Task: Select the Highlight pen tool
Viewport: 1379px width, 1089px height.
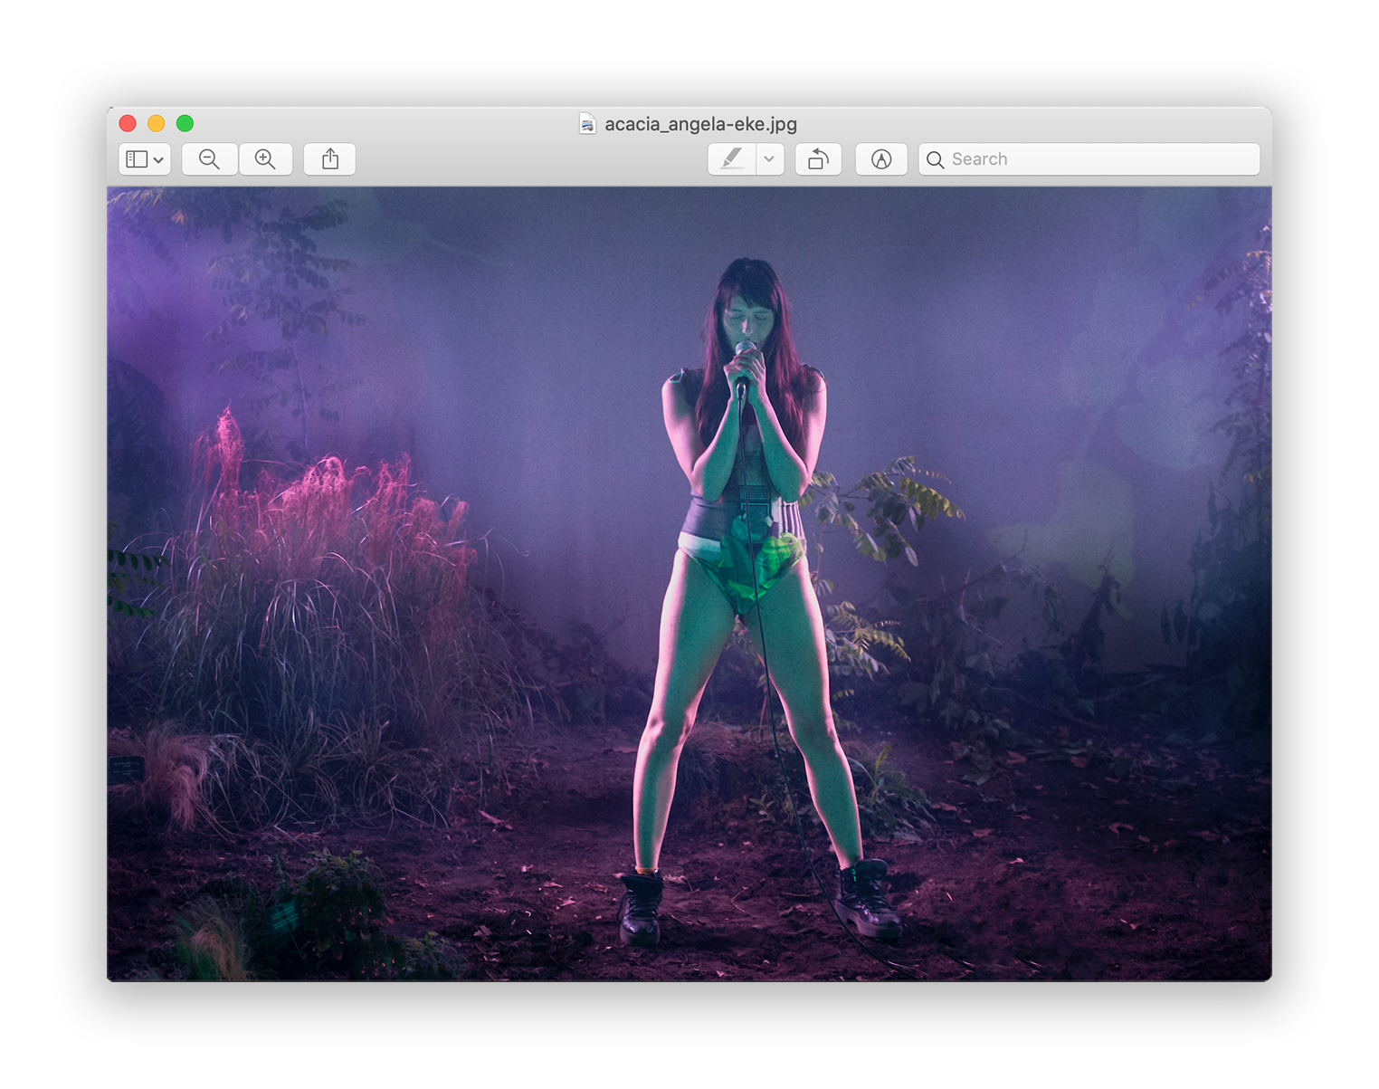Action: tap(731, 159)
